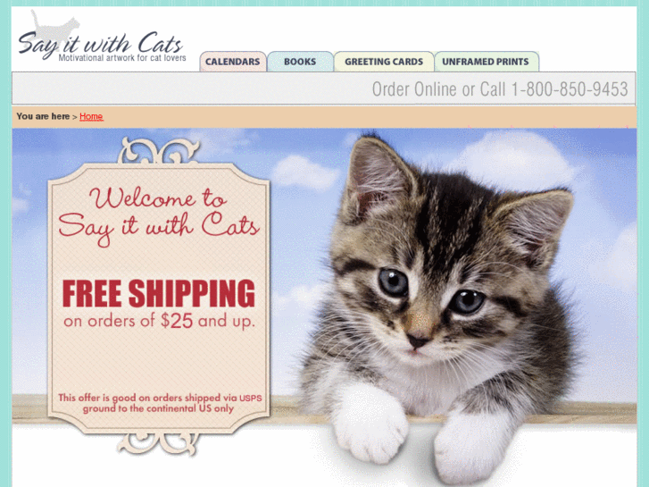The width and height of the screenshot is (649, 487).
Task: Click the kitten's nose
Action: click(418, 341)
